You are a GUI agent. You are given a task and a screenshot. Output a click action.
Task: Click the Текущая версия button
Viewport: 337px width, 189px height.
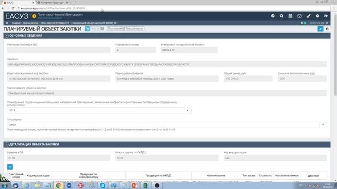[x=134, y=28]
